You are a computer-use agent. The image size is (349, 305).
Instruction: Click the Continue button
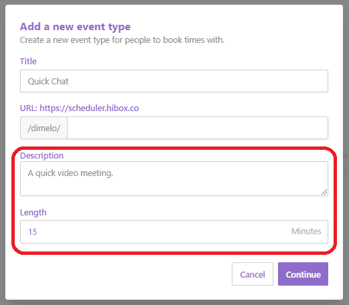coord(303,274)
